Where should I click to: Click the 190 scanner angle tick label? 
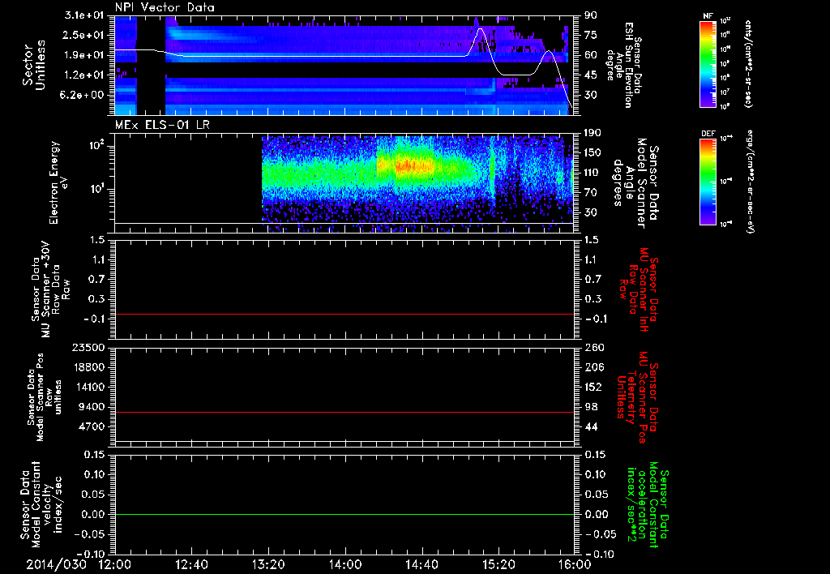click(x=593, y=133)
